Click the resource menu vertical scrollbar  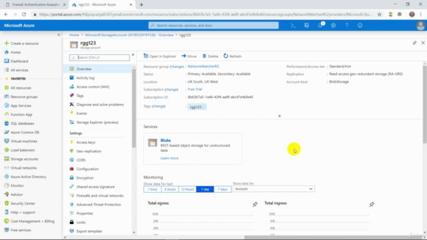[x=133, y=108]
